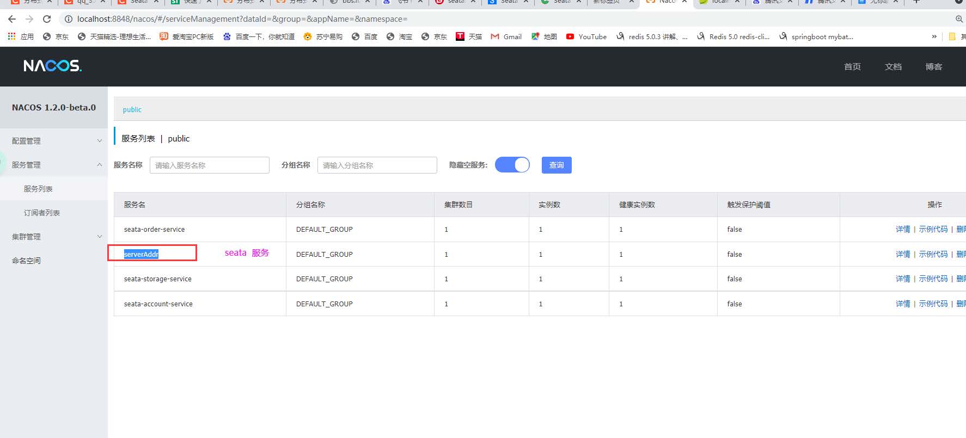
Task: Open 详情 for serverAddr
Action: (903, 254)
